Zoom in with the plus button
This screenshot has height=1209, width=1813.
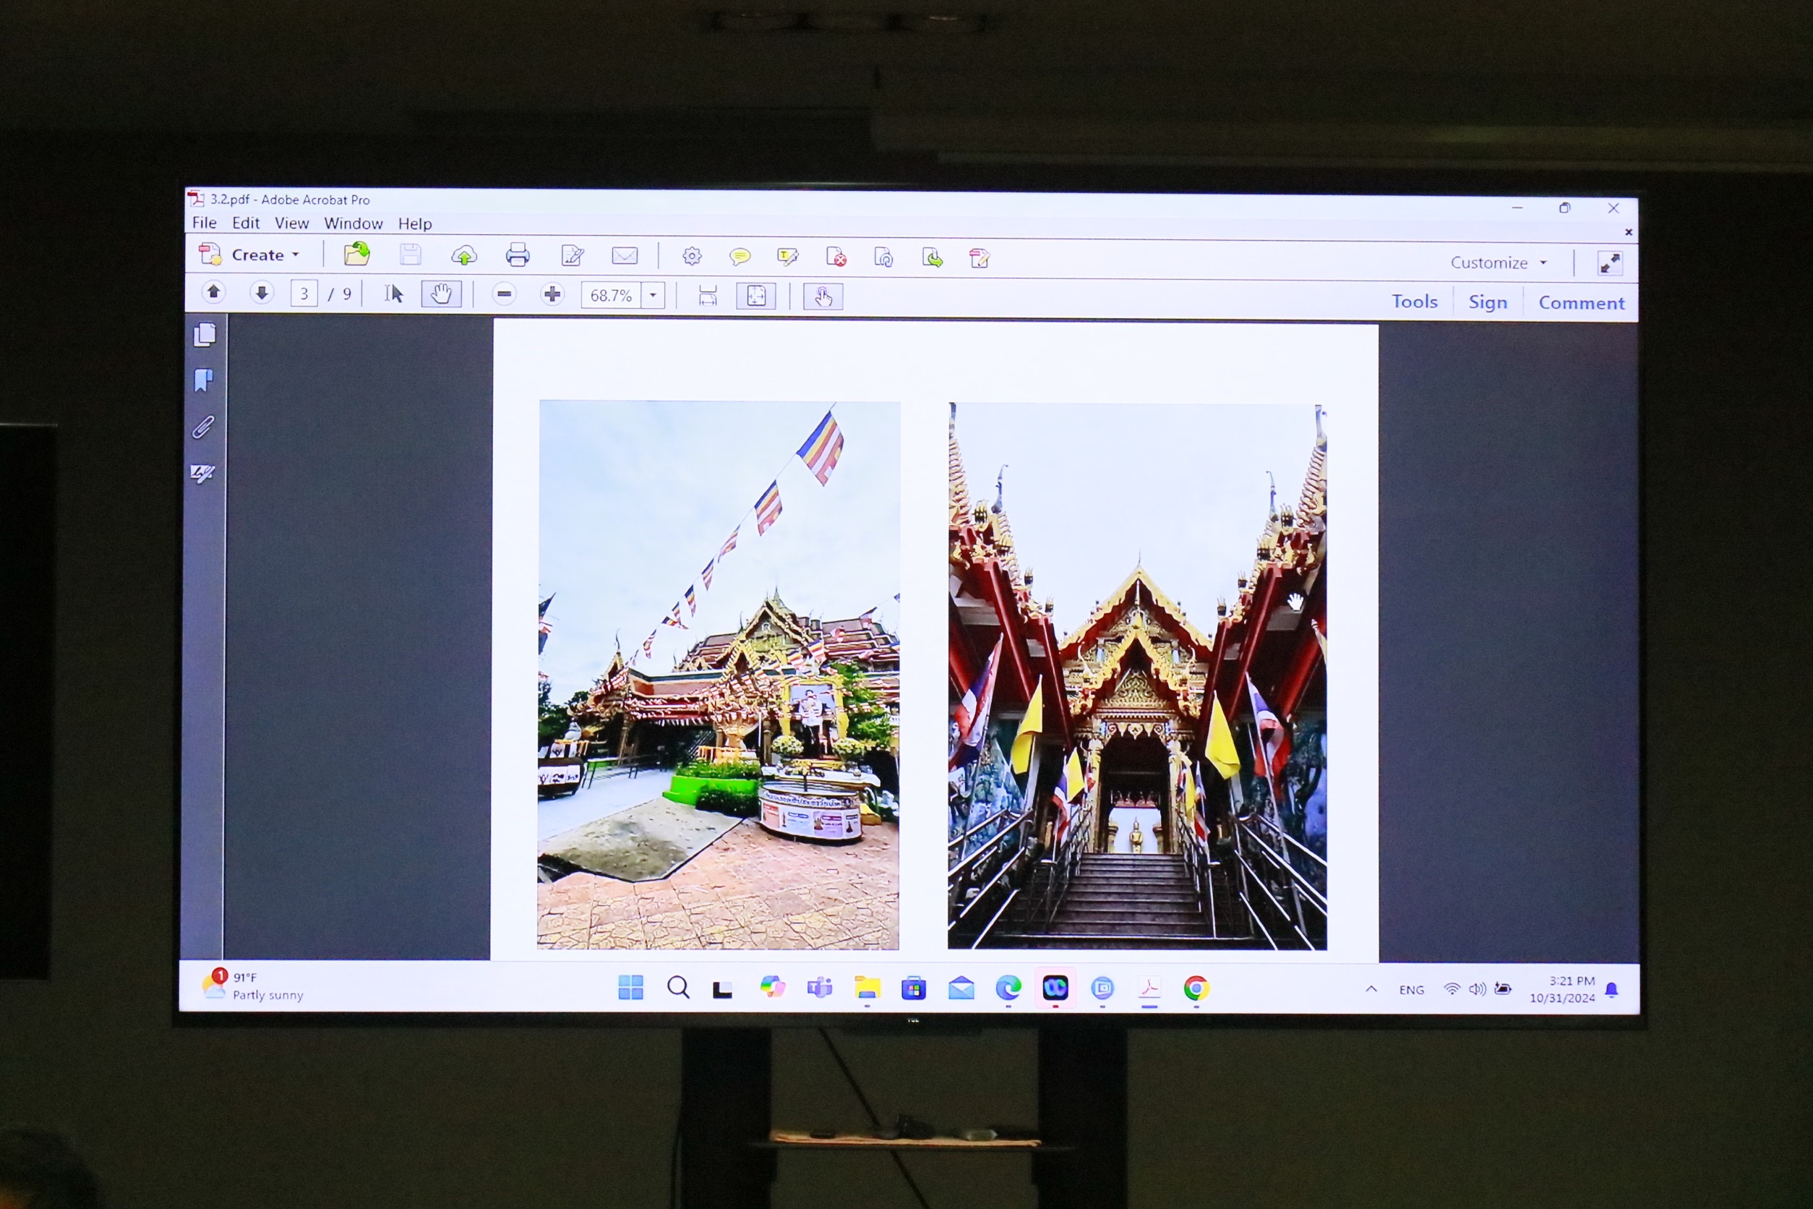(x=552, y=294)
